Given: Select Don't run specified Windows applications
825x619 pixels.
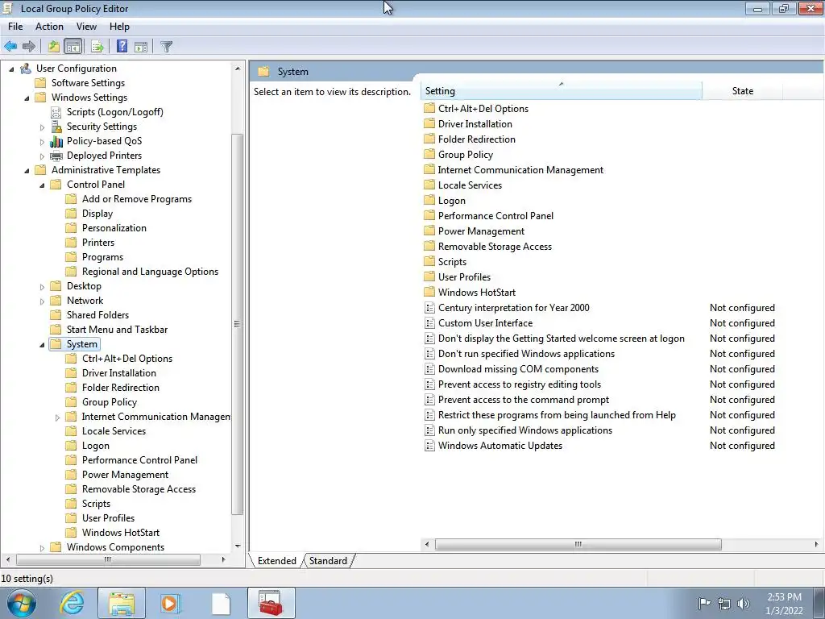Looking at the screenshot, I should (x=526, y=354).
